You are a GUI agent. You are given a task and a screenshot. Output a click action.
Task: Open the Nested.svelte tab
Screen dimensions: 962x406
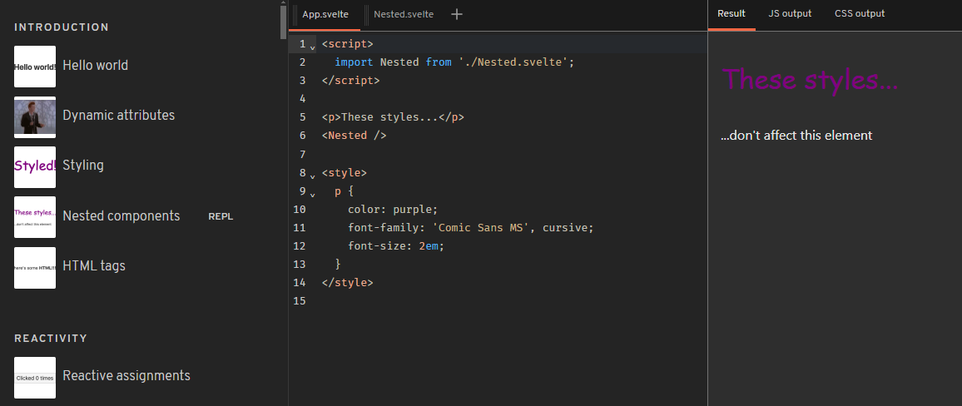(403, 14)
